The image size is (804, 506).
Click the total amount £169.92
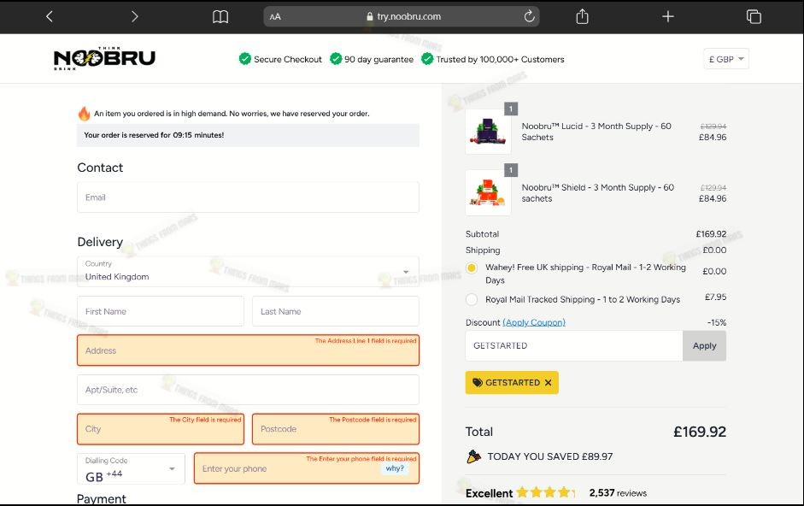[700, 432]
